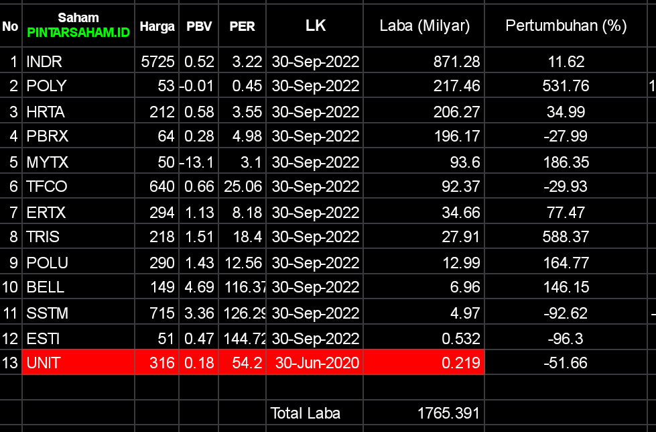Screen dimensions: 656x432
Task: Click the ESTI growth value -96.3
Action: tap(566, 337)
